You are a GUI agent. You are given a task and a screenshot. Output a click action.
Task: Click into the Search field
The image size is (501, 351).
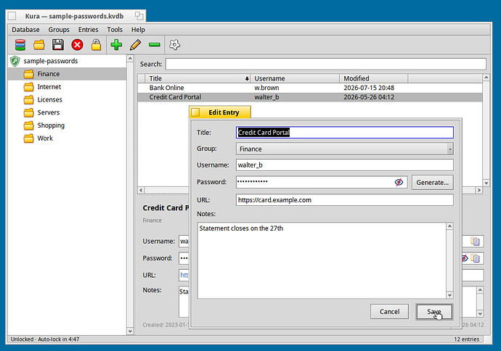pyautogui.click(x=325, y=64)
